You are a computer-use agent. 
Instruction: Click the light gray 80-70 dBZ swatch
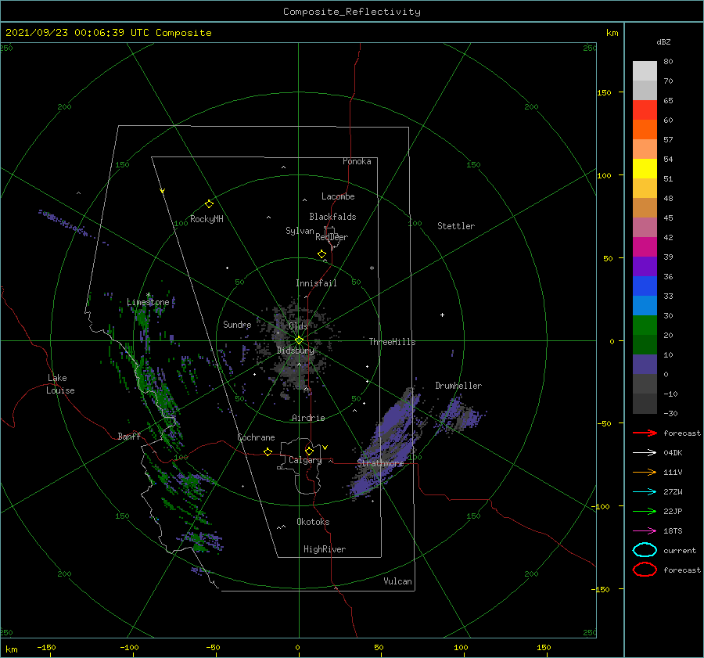click(x=645, y=71)
